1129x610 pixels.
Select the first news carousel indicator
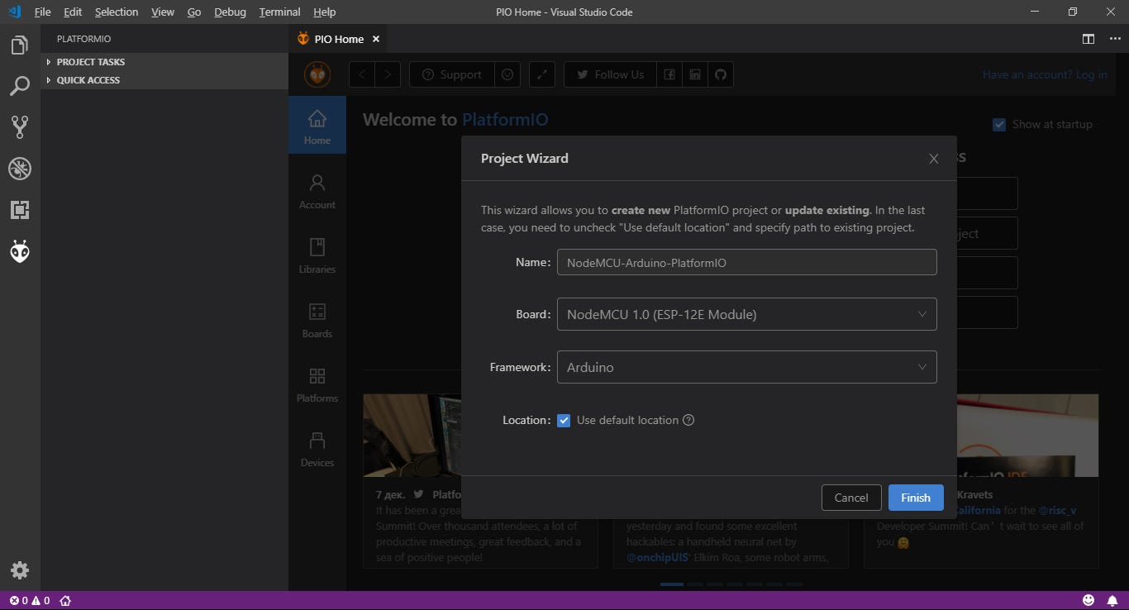[672, 584]
